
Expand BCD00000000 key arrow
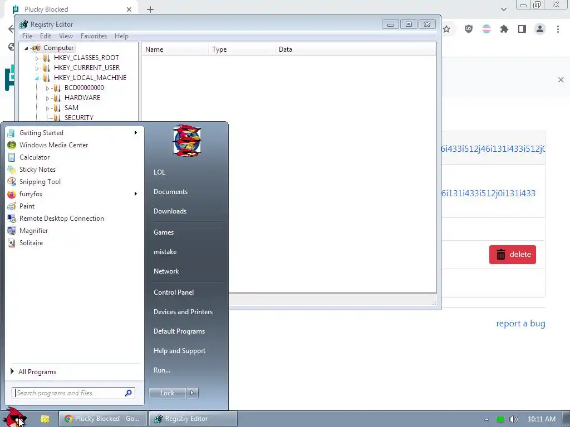[47, 88]
